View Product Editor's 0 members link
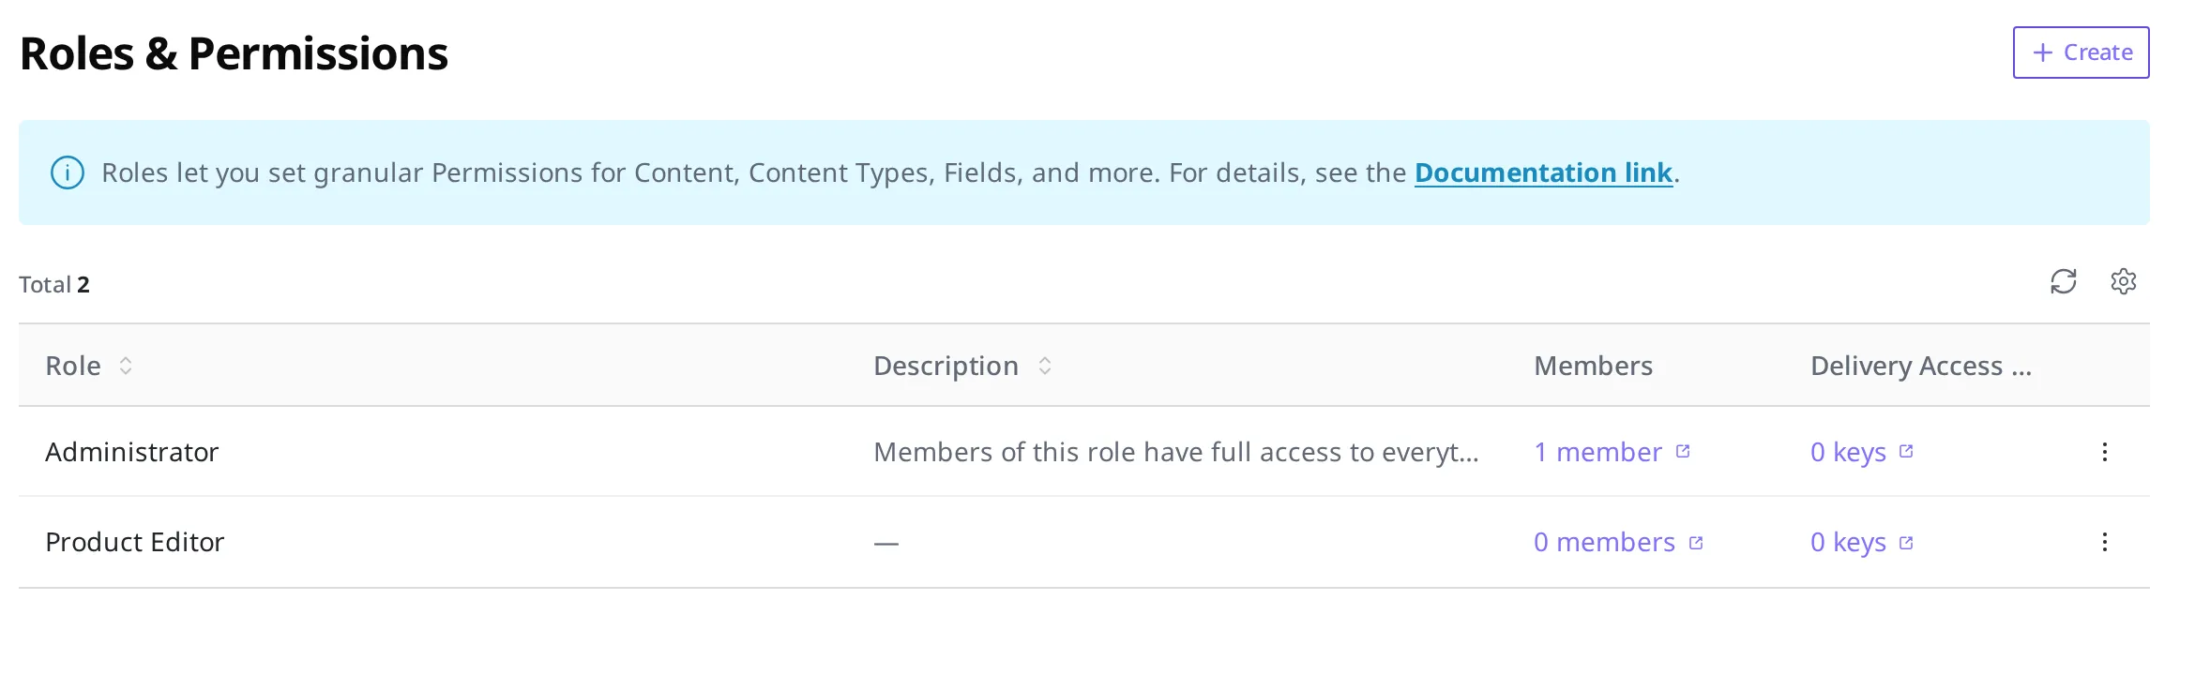The width and height of the screenshot is (2210, 675). [x=1604, y=542]
